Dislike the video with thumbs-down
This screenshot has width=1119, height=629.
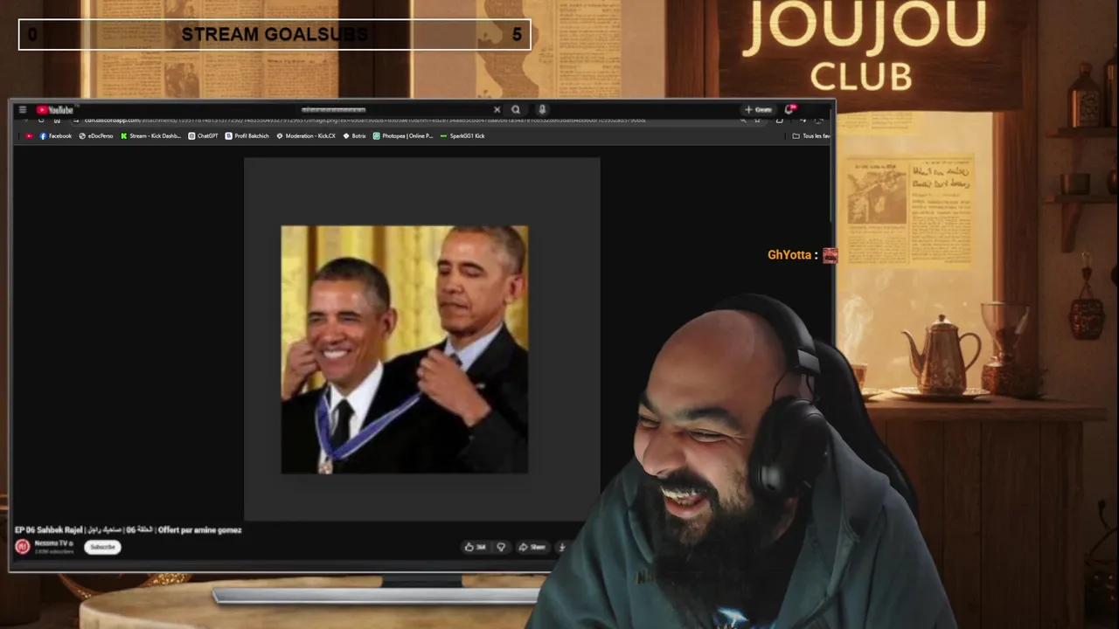501,547
